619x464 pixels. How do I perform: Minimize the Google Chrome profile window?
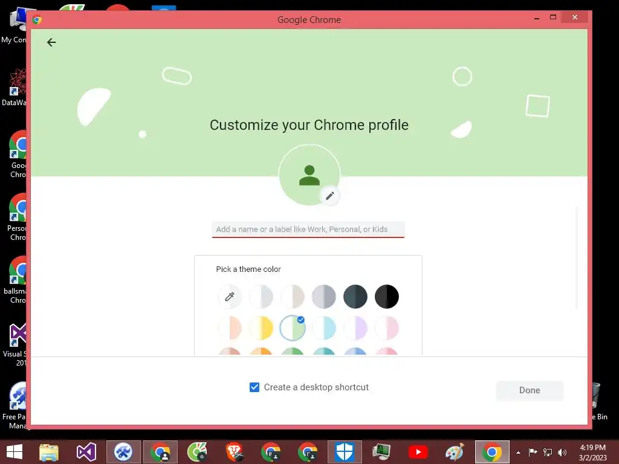click(x=537, y=18)
